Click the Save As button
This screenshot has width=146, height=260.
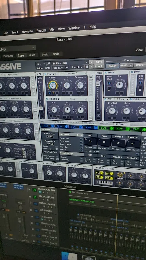pos(99,66)
